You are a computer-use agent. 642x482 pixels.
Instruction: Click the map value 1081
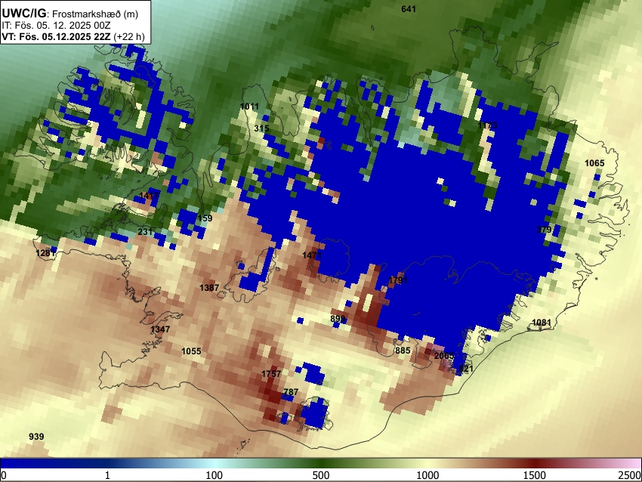tap(542, 323)
